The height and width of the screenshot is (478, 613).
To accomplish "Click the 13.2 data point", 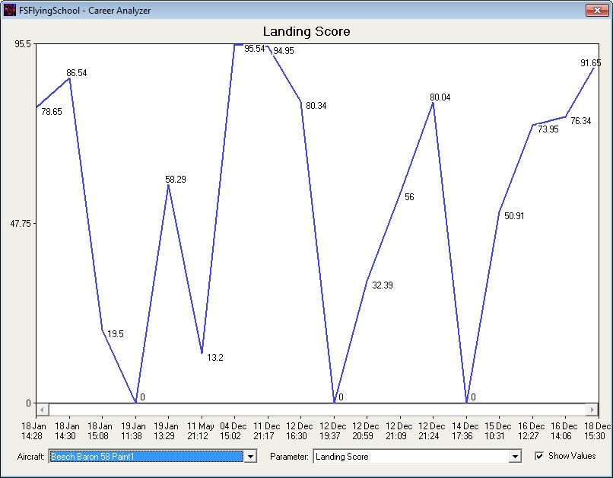I will [x=202, y=353].
